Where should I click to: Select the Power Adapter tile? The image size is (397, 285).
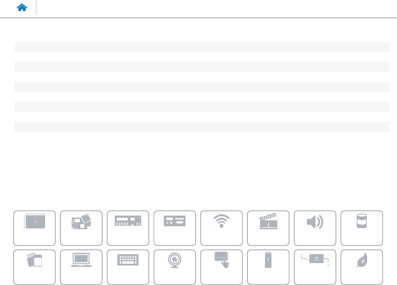(315, 267)
